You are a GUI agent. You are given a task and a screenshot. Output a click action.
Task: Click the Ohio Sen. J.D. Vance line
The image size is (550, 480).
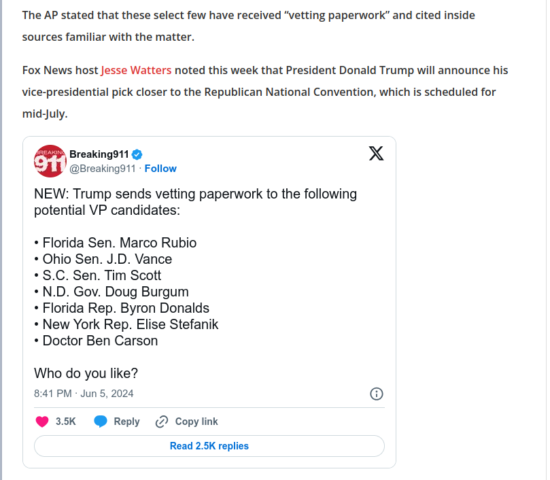(x=103, y=259)
